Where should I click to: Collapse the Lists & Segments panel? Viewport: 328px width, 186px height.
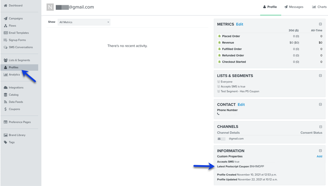pos(320,76)
